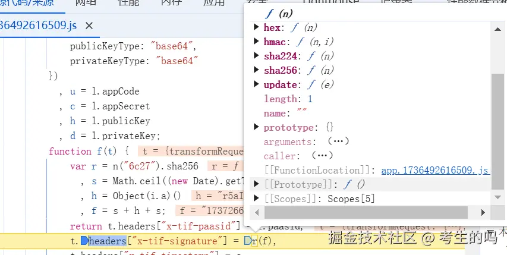
Task: Click the privateKeyType: "base64" line
Action: tap(134, 61)
